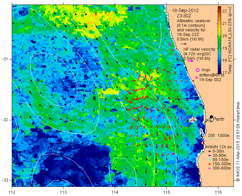The height and width of the screenshot is (196, 242).
Task: Click the longitude axis label 112
Action: [x=12, y=192]
